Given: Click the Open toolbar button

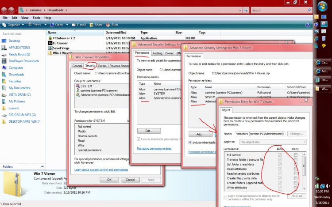Looking at the screenshot, I should coord(57,25).
